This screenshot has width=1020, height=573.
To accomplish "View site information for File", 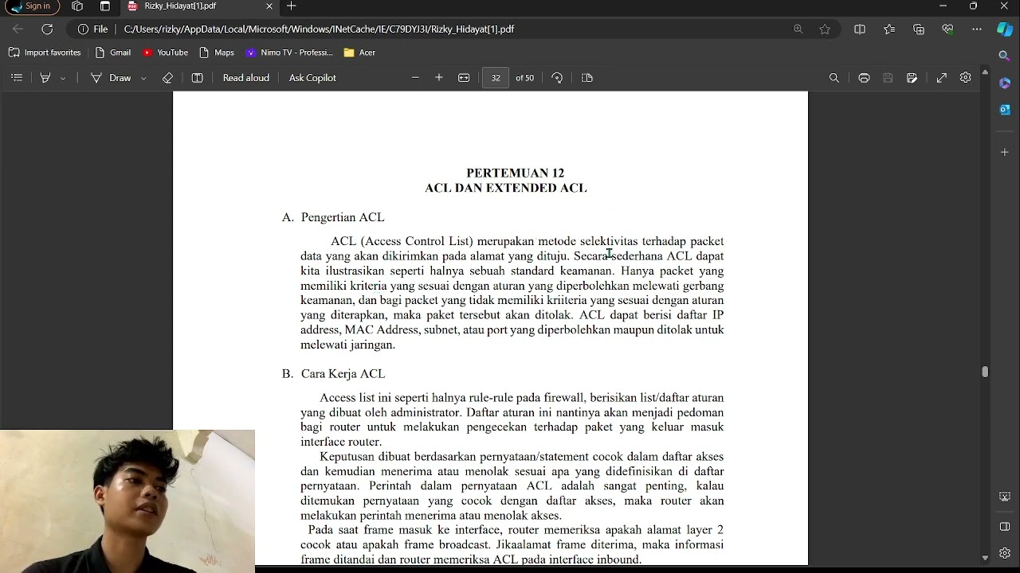I will click(x=92, y=29).
